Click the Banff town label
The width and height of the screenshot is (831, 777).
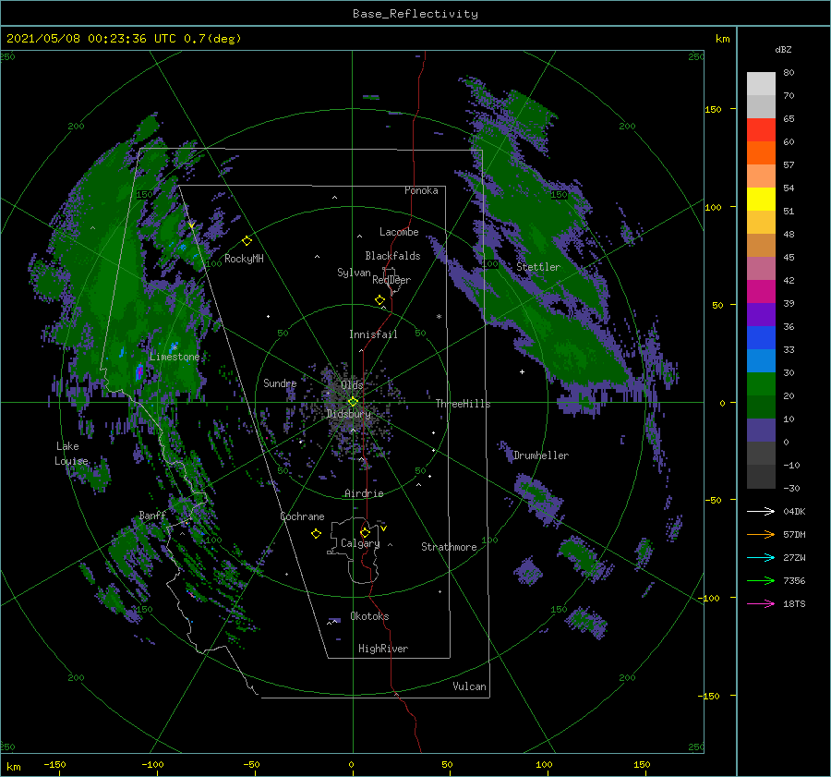point(152,515)
